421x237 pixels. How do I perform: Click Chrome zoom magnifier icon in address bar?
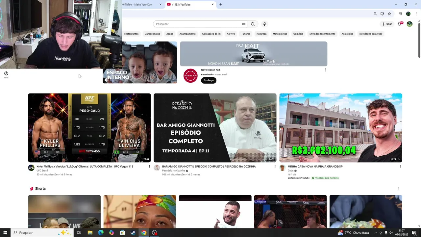tap(375, 14)
